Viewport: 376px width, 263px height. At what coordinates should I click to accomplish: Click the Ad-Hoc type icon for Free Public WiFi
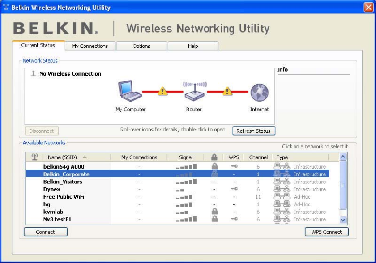(282, 196)
